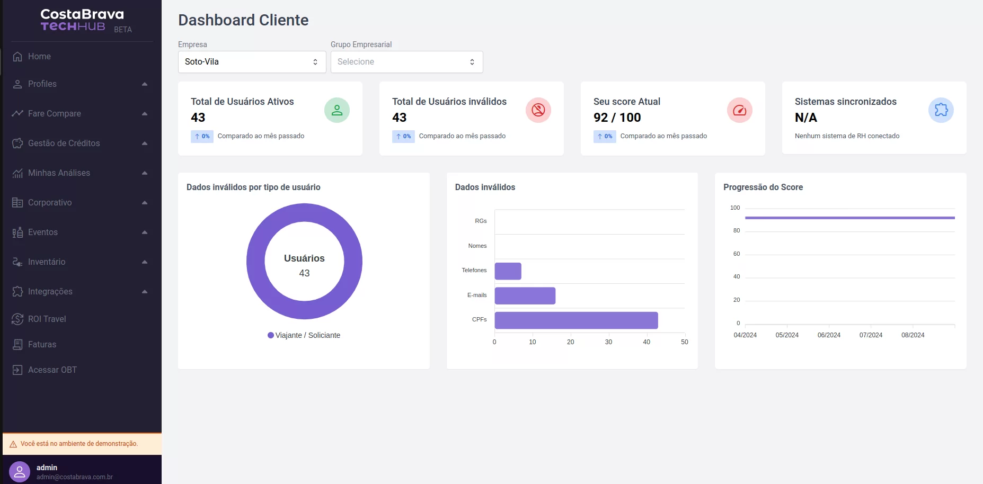Click the red invalid users icon
The height and width of the screenshot is (484, 983).
pos(538,110)
